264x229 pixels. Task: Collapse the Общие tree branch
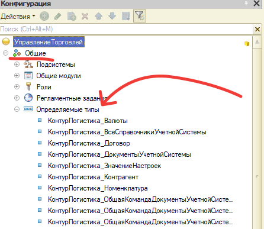6,53
